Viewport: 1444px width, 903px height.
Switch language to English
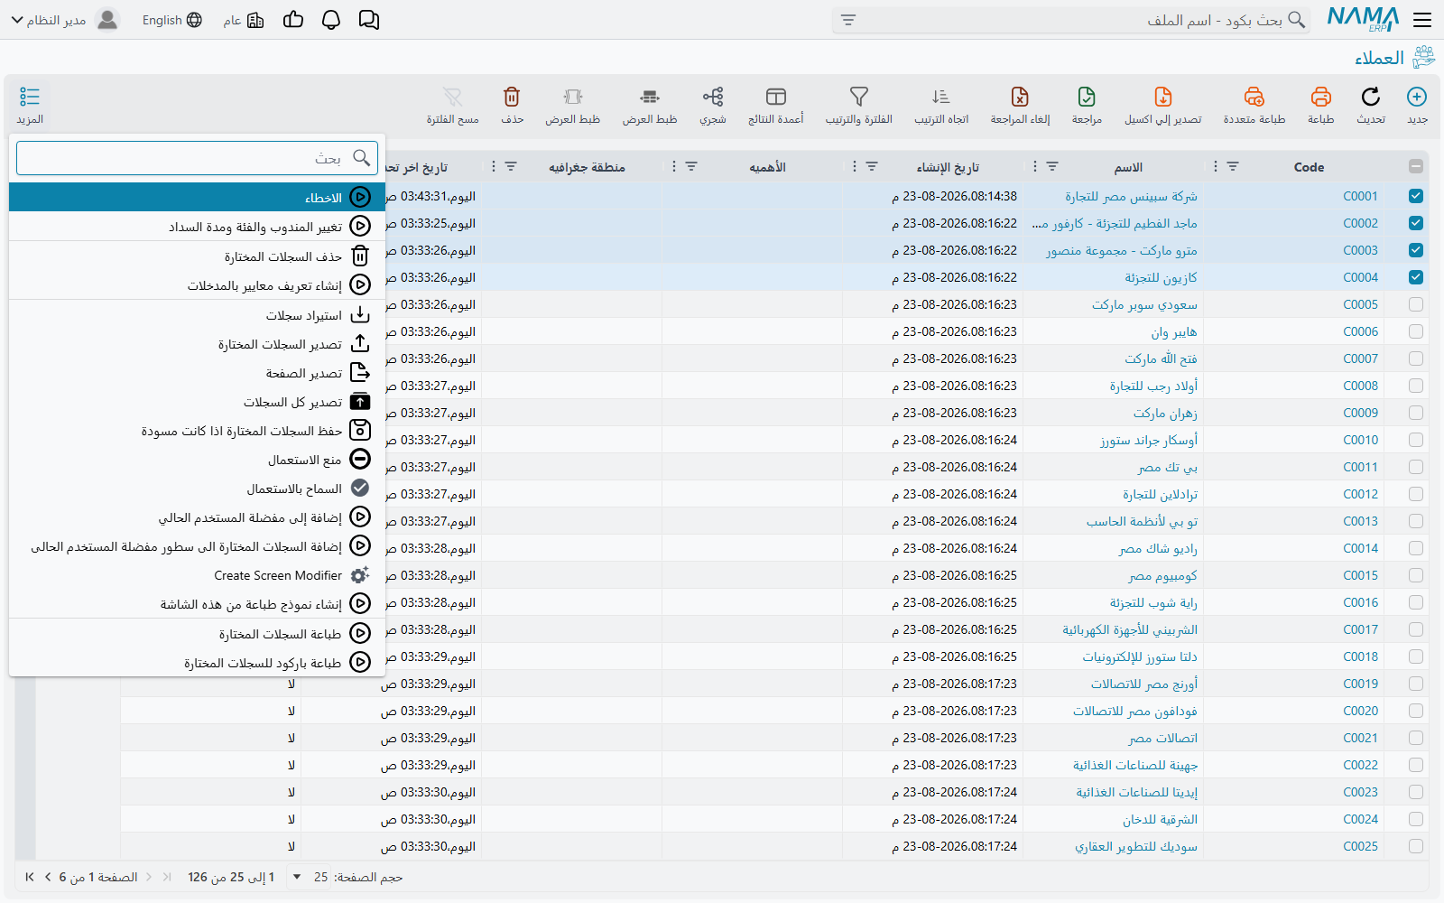pos(172,20)
